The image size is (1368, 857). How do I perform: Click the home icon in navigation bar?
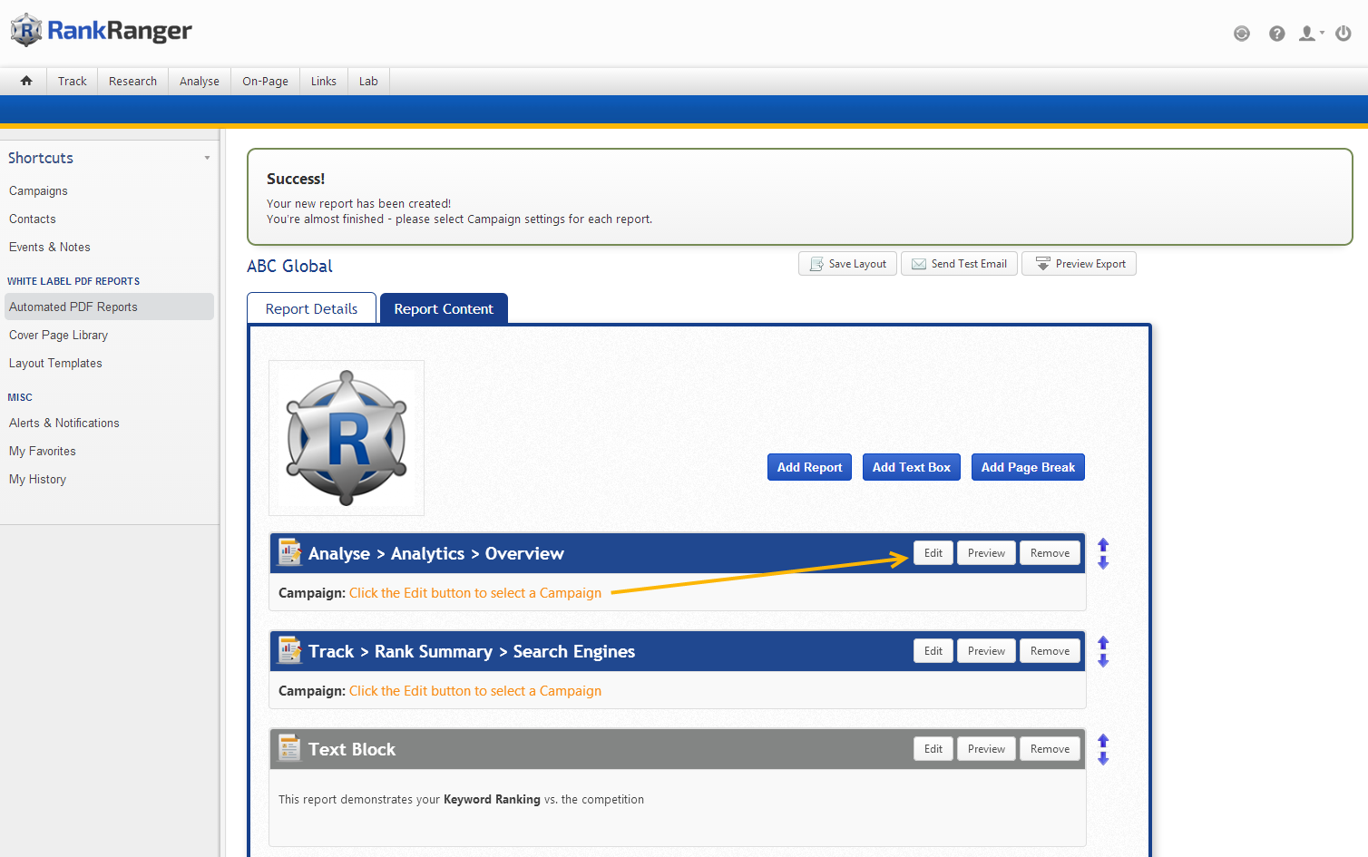[26, 81]
